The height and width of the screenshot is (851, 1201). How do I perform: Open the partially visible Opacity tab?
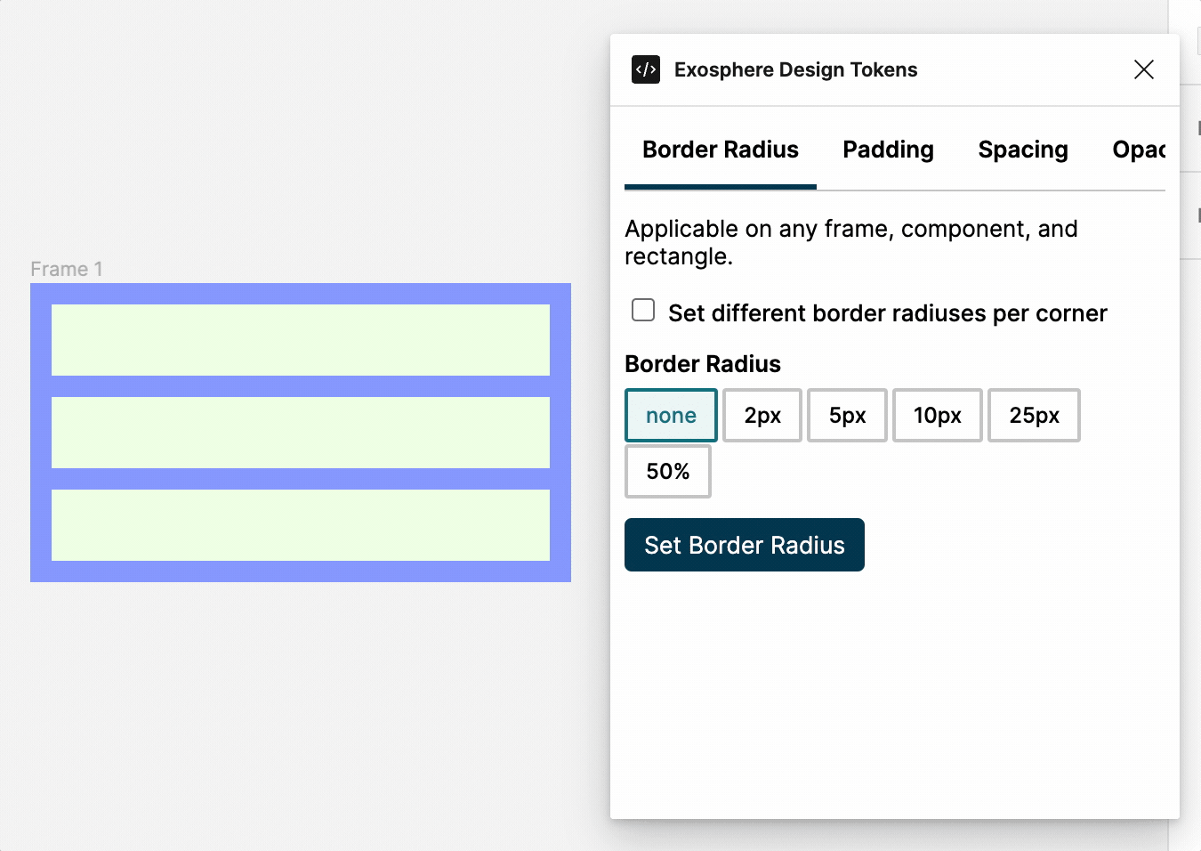point(1139,150)
